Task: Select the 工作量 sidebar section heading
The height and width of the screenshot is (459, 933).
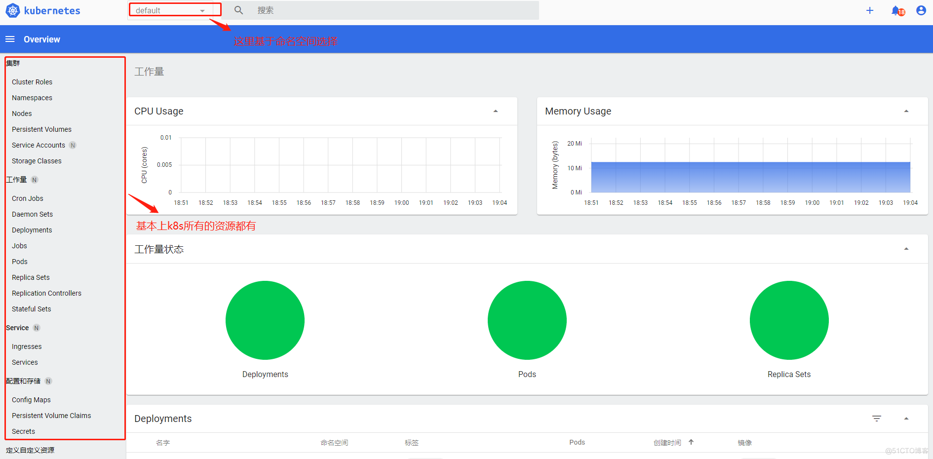Action: [x=16, y=180]
